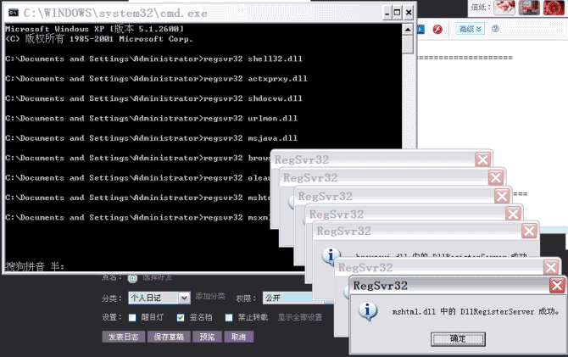Click 显示全部设置 link
Screen dimensions: 568x357
[300, 317]
